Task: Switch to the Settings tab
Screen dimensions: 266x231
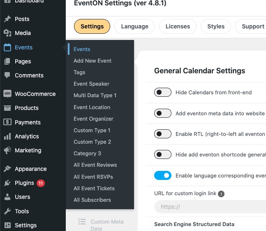Action: pos(92,26)
